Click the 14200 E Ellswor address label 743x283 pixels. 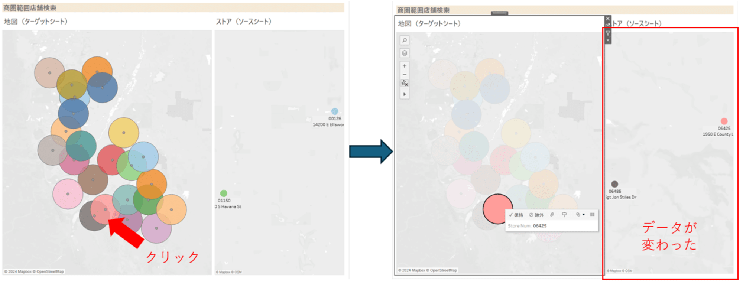pyautogui.click(x=328, y=125)
